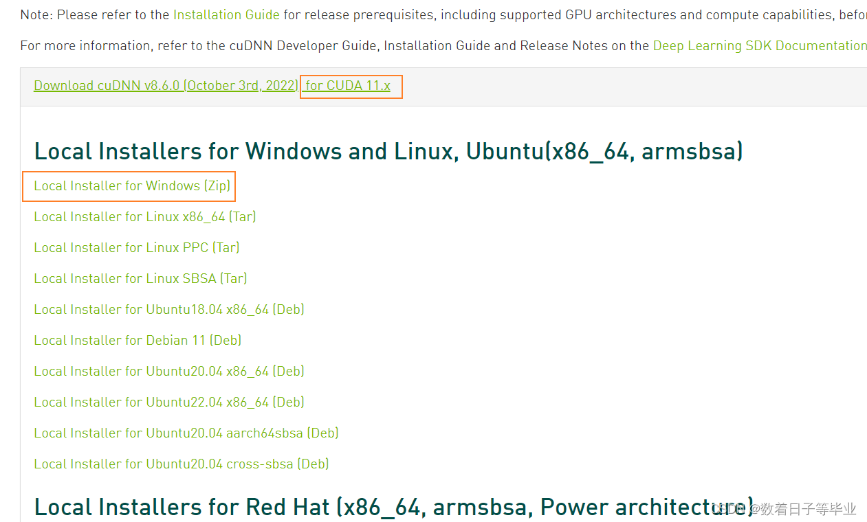Click the Windows and Linux installers heading

tap(388, 151)
